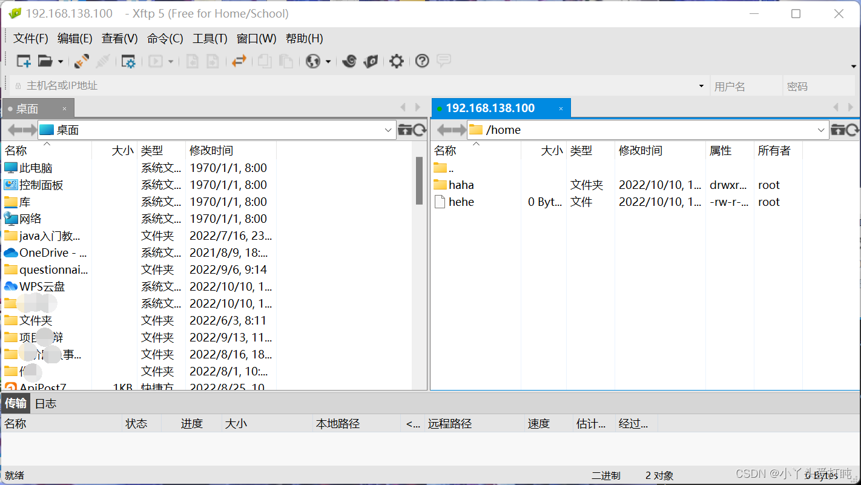Click the greyed play button toolbar icon

156,61
